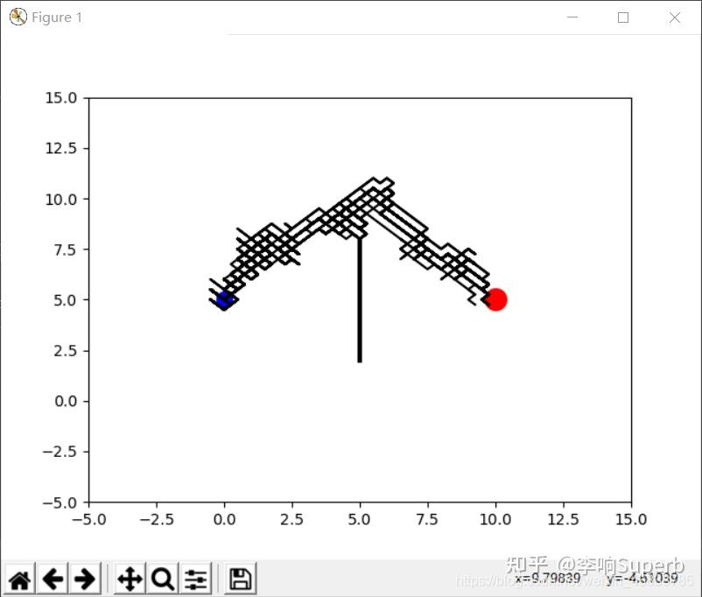The width and height of the screenshot is (702, 597).
Task: Click the red goal marker in the plot
Action: coord(496,300)
